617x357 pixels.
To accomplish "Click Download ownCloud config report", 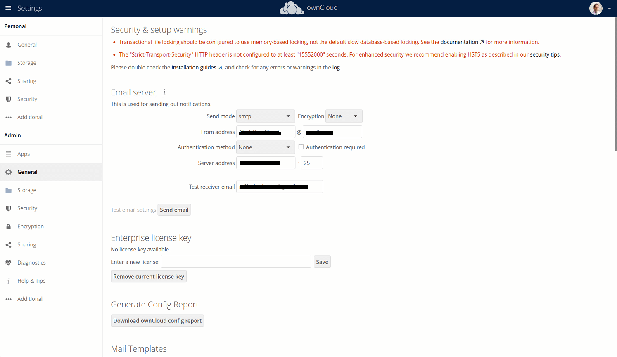I will pos(157,321).
